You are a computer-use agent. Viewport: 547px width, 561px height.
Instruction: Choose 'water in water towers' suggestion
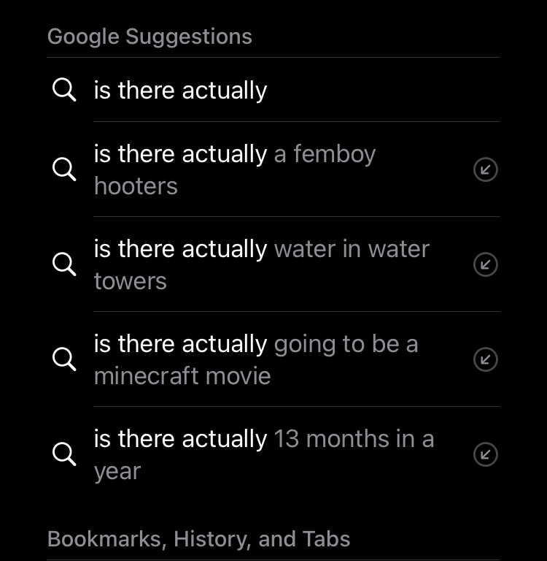(x=273, y=264)
